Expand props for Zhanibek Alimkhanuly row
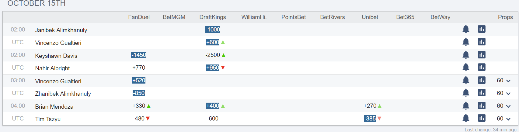This screenshot has height=132, width=519. click(x=504, y=93)
